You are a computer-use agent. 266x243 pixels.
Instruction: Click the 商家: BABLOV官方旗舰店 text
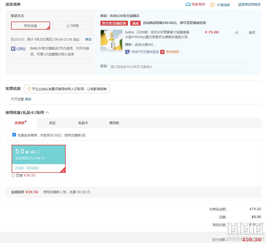[x=120, y=16]
